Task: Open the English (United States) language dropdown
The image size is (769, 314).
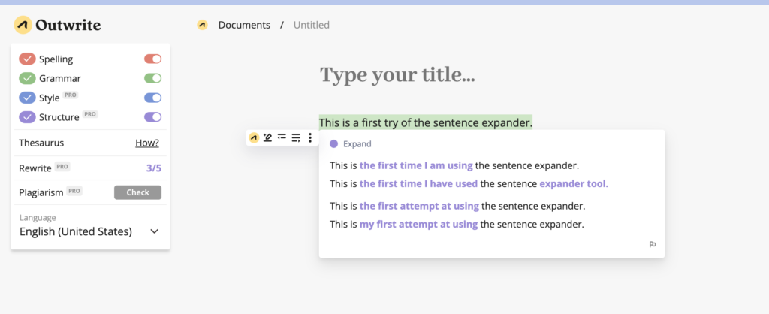Action: coord(90,231)
